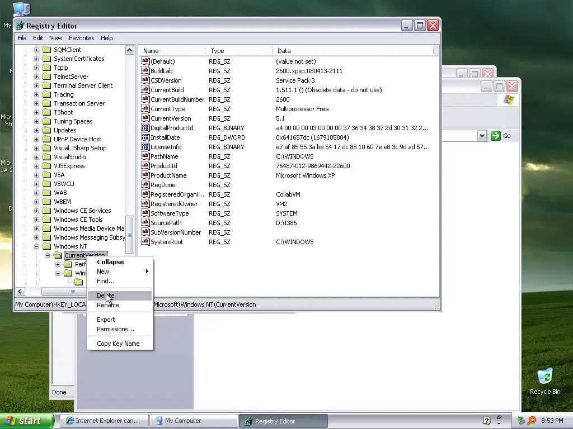
Task: Click the Windows NT folder icon
Action: (47, 246)
